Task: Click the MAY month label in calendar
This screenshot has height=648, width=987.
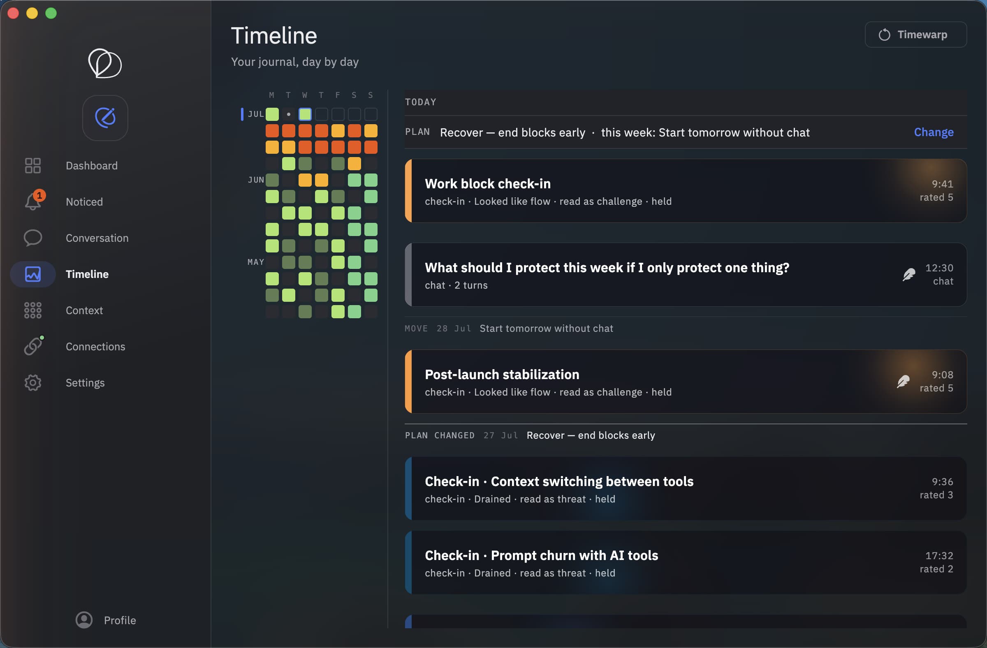Action: click(x=256, y=262)
